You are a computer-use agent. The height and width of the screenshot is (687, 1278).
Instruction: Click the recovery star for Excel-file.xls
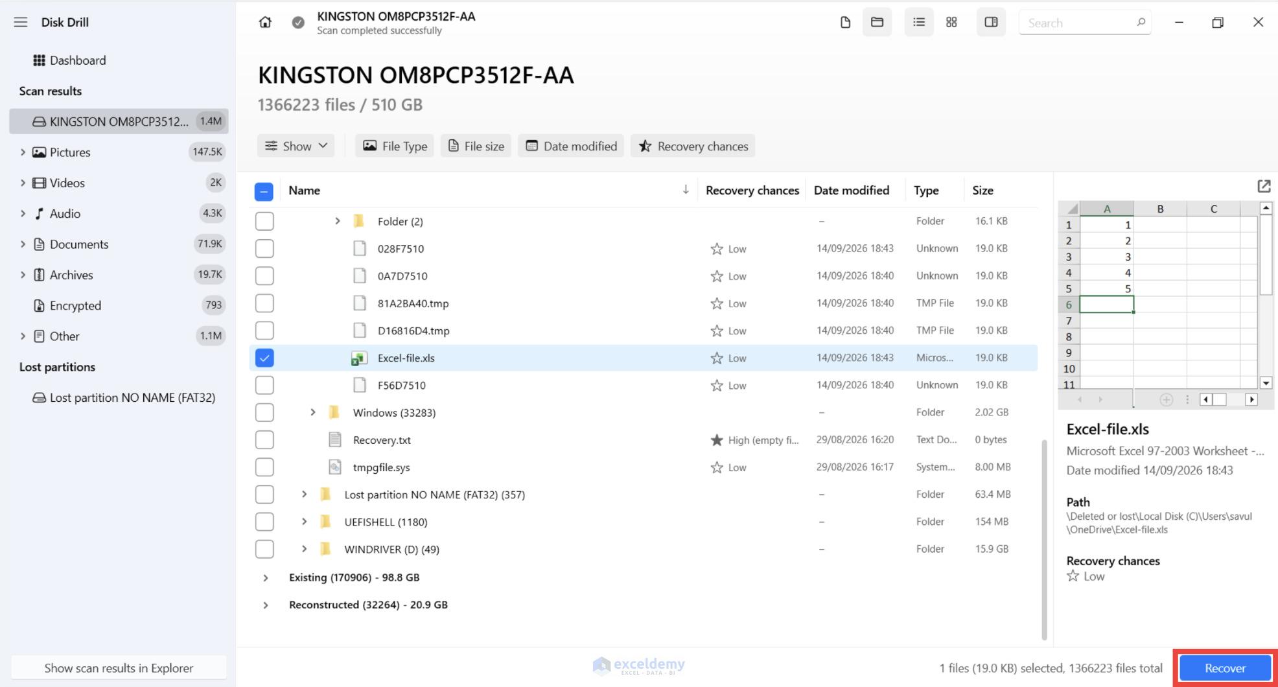716,358
